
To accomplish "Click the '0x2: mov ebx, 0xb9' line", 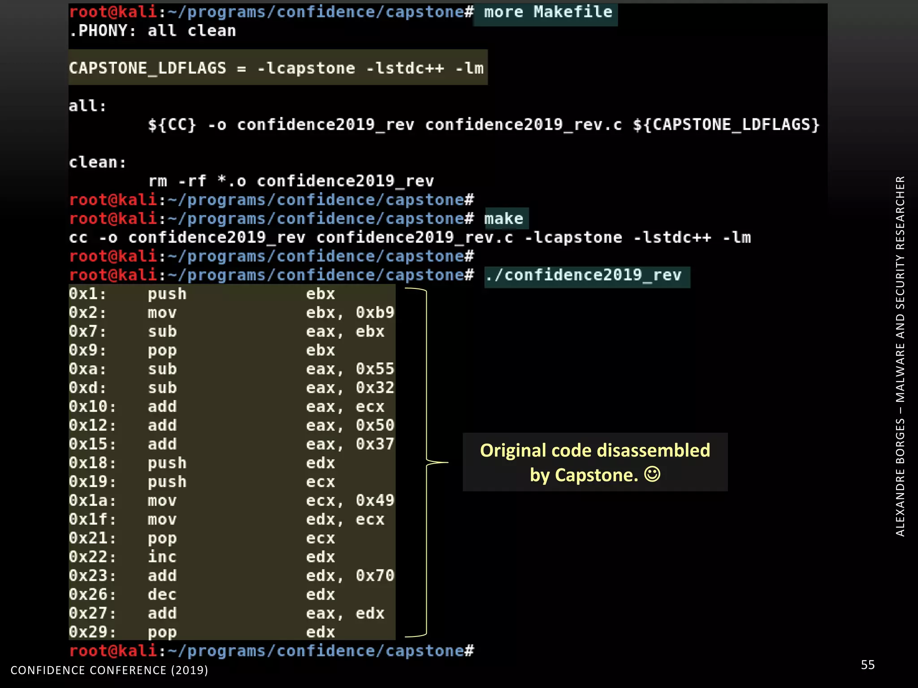I will pyautogui.click(x=232, y=313).
